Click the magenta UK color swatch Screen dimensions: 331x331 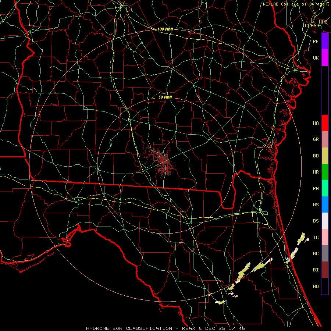(x=325, y=58)
